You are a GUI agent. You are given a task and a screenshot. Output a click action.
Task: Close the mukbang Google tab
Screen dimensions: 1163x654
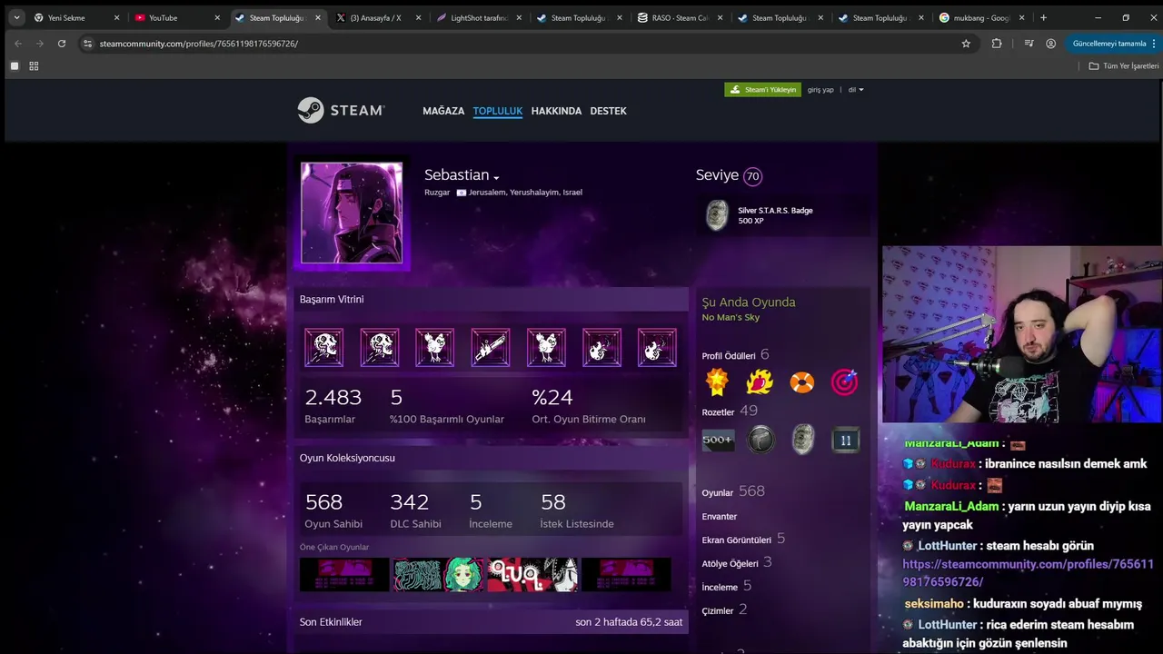pos(1022,17)
